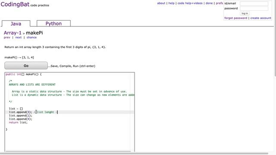This screenshot has height=155, width=276.
Task: Switch to the Python tab
Action: [53, 23]
